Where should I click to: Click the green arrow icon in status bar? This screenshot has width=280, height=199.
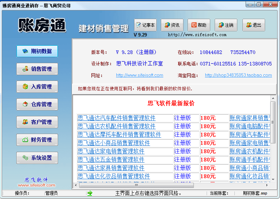point(90,193)
